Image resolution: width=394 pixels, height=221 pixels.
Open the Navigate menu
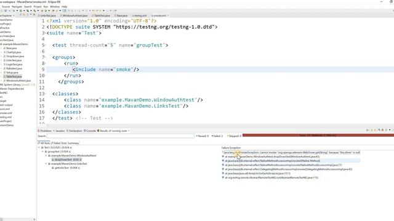click(x=17, y=7)
